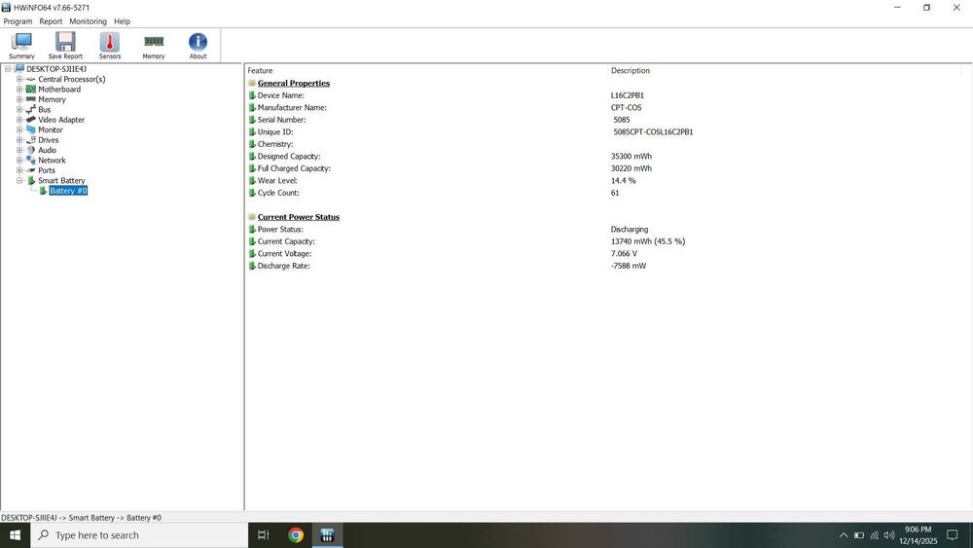
Task: Select Ports in the tree
Action: coord(47,170)
